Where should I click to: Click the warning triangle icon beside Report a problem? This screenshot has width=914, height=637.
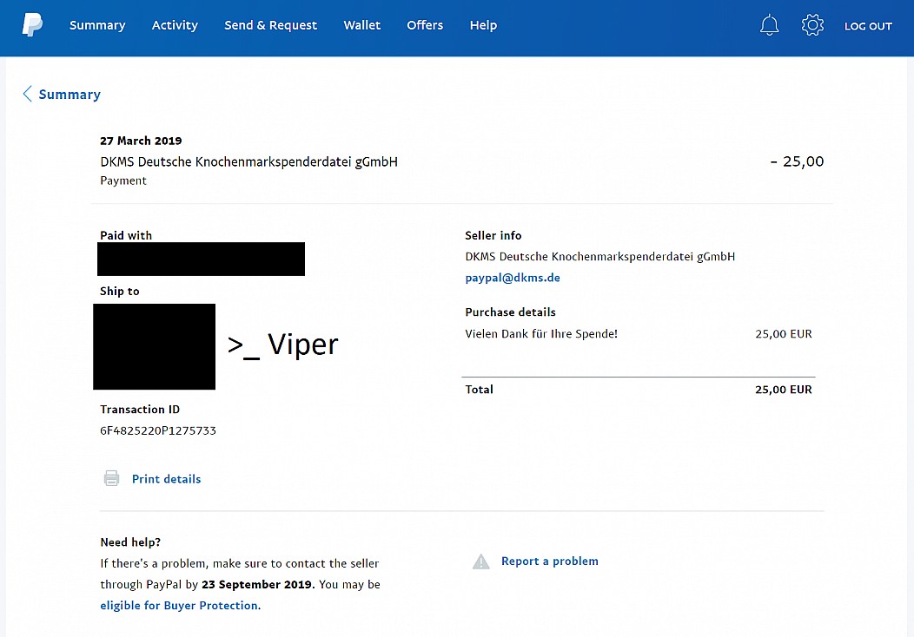tap(481, 561)
